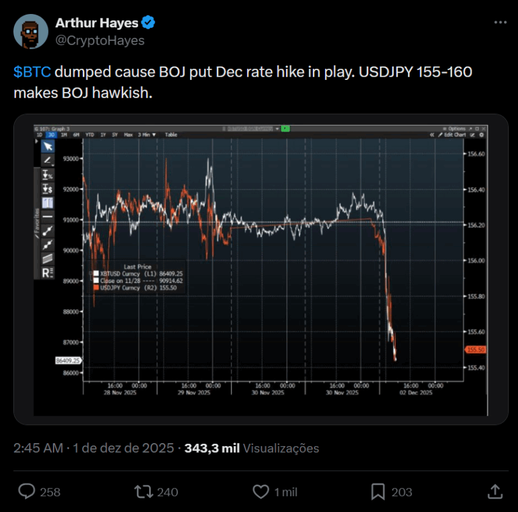The width and height of the screenshot is (518, 512).
Task: Switch to the Table tab
Action: (x=171, y=135)
